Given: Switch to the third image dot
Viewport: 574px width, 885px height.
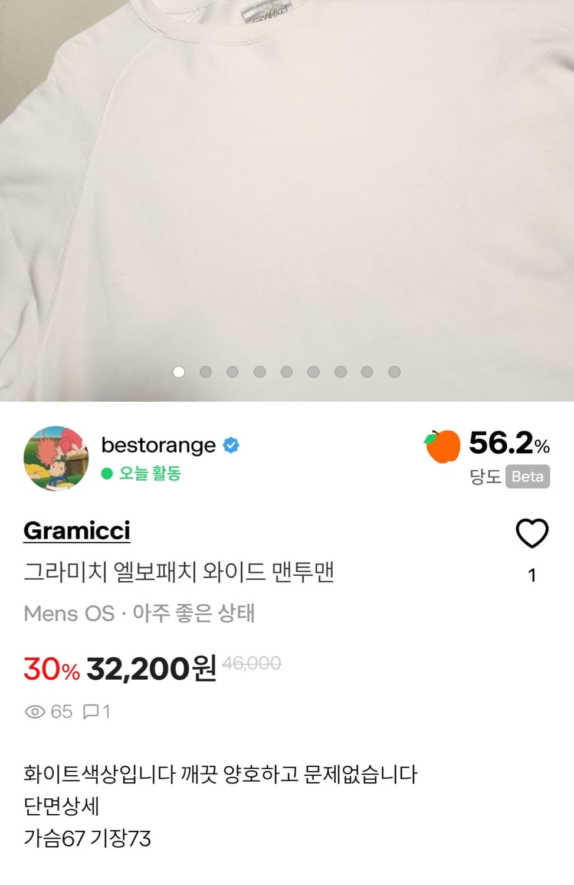Looking at the screenshot, I should [232, 372].
